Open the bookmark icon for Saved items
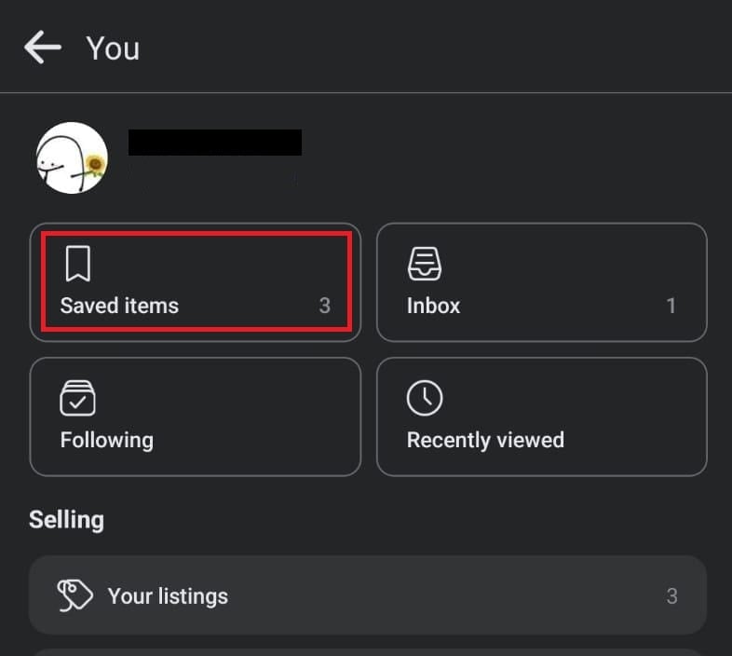 (x=78, y=264)
